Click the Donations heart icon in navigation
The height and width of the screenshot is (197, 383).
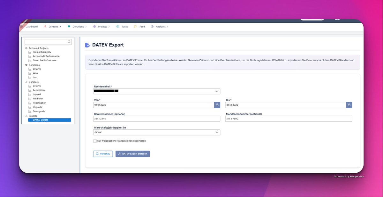(69, 27)
